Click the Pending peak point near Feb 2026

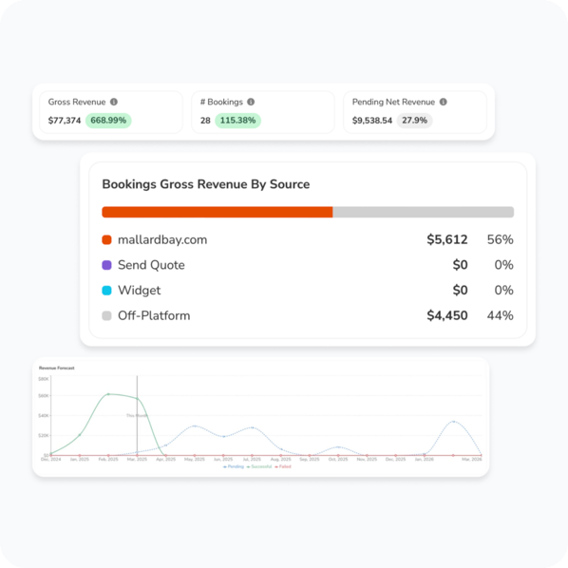(453, 422)
